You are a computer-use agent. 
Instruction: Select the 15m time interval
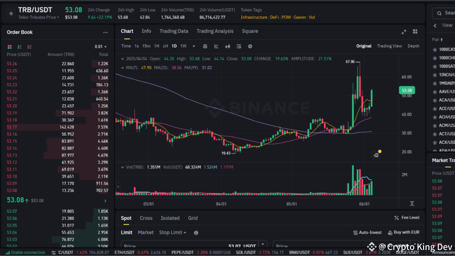click(146, 46)
